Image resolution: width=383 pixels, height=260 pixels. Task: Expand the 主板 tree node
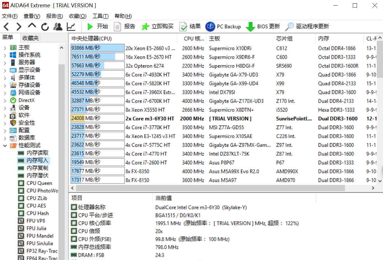[x=5, y=48]
